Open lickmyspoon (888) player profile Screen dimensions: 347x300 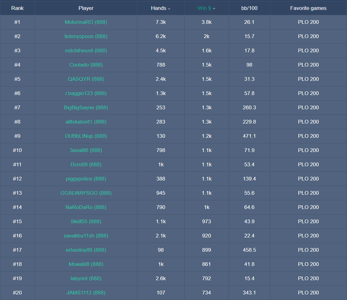[86, 36]
